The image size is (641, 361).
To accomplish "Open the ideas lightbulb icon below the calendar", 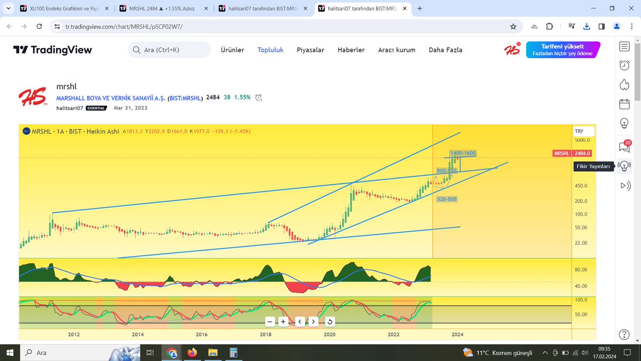I will (x=624, y=123).
